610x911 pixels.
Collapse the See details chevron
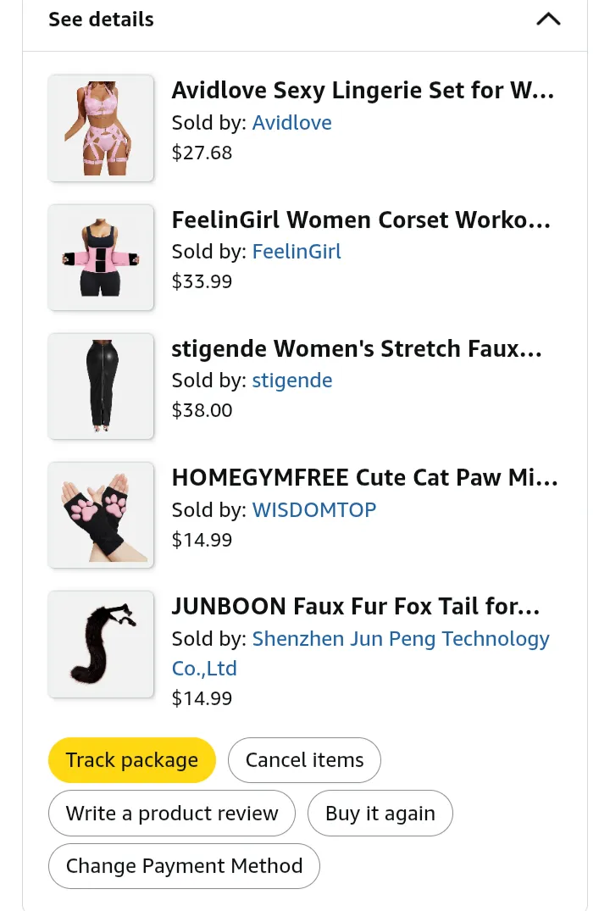click(x=548, y=19)
